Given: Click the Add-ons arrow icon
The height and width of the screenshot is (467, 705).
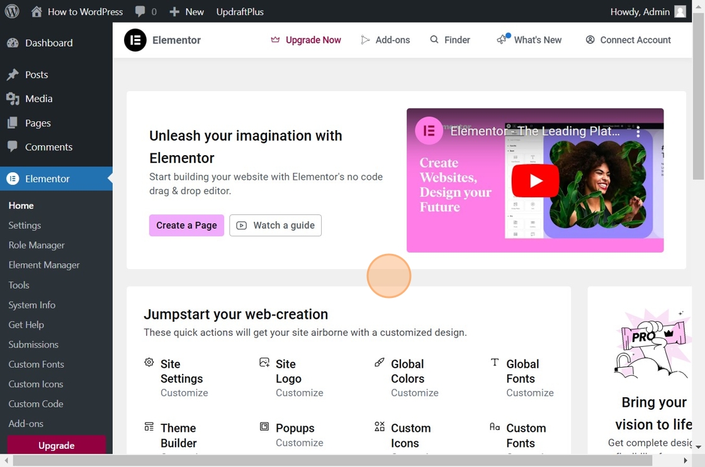Looking at the screenshot, I should click(365, 40).
